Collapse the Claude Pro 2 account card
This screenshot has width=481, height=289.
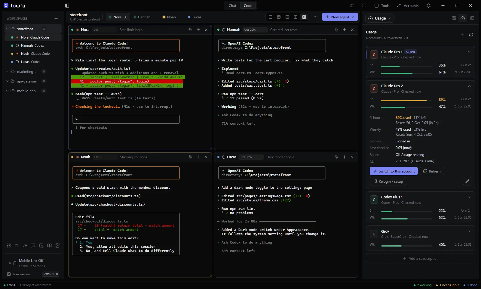pyautogui.click(x=469, y=86)
